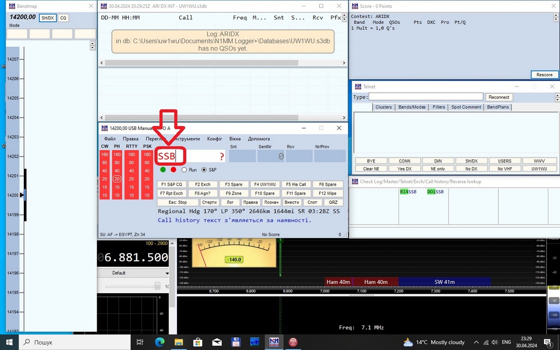Screen dimensions: 560x350
Task: Open Microsoft Store from the taskbar
Action: click(197, 342)
